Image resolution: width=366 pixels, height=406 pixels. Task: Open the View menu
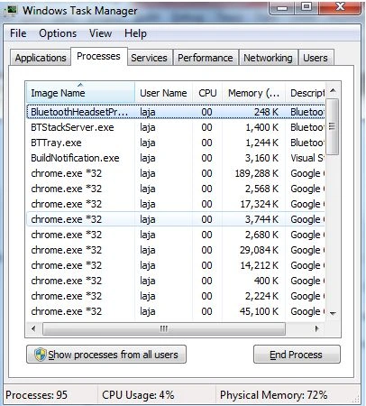click(100, 33)
